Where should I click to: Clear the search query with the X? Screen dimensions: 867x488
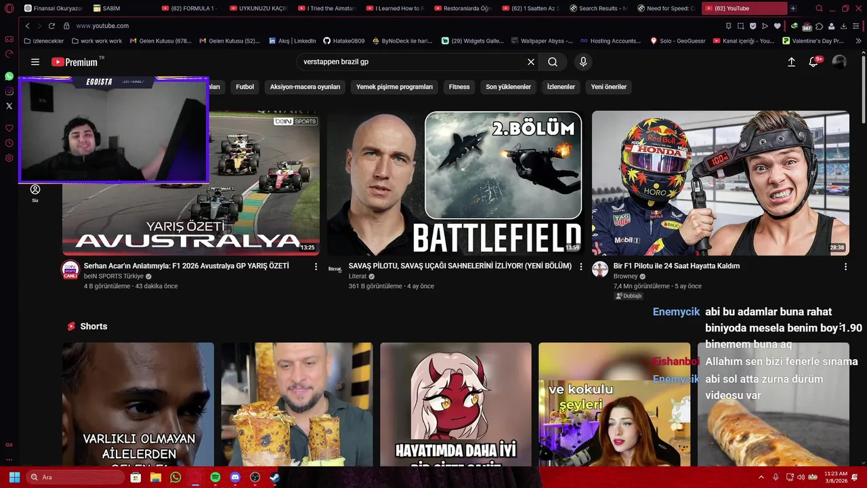tap(531, 62)
